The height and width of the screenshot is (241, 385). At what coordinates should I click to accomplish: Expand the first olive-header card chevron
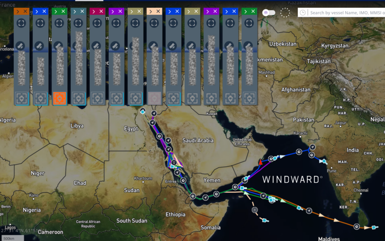point(132,11)
